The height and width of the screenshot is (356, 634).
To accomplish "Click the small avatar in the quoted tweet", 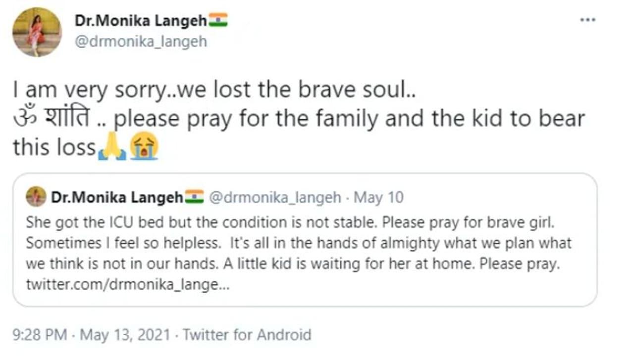I will click(36, 197).
